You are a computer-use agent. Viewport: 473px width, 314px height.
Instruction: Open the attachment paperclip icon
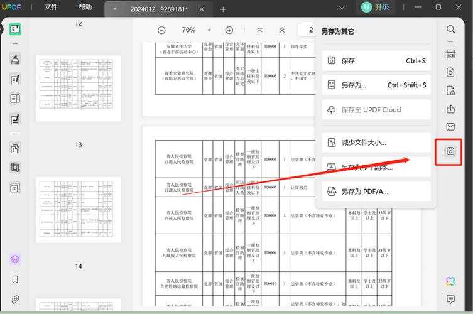click(16, 299)
